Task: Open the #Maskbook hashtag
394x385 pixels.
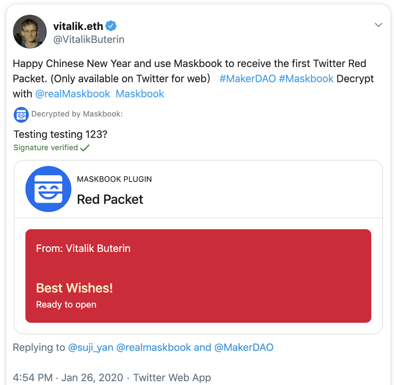Action: 306,78
